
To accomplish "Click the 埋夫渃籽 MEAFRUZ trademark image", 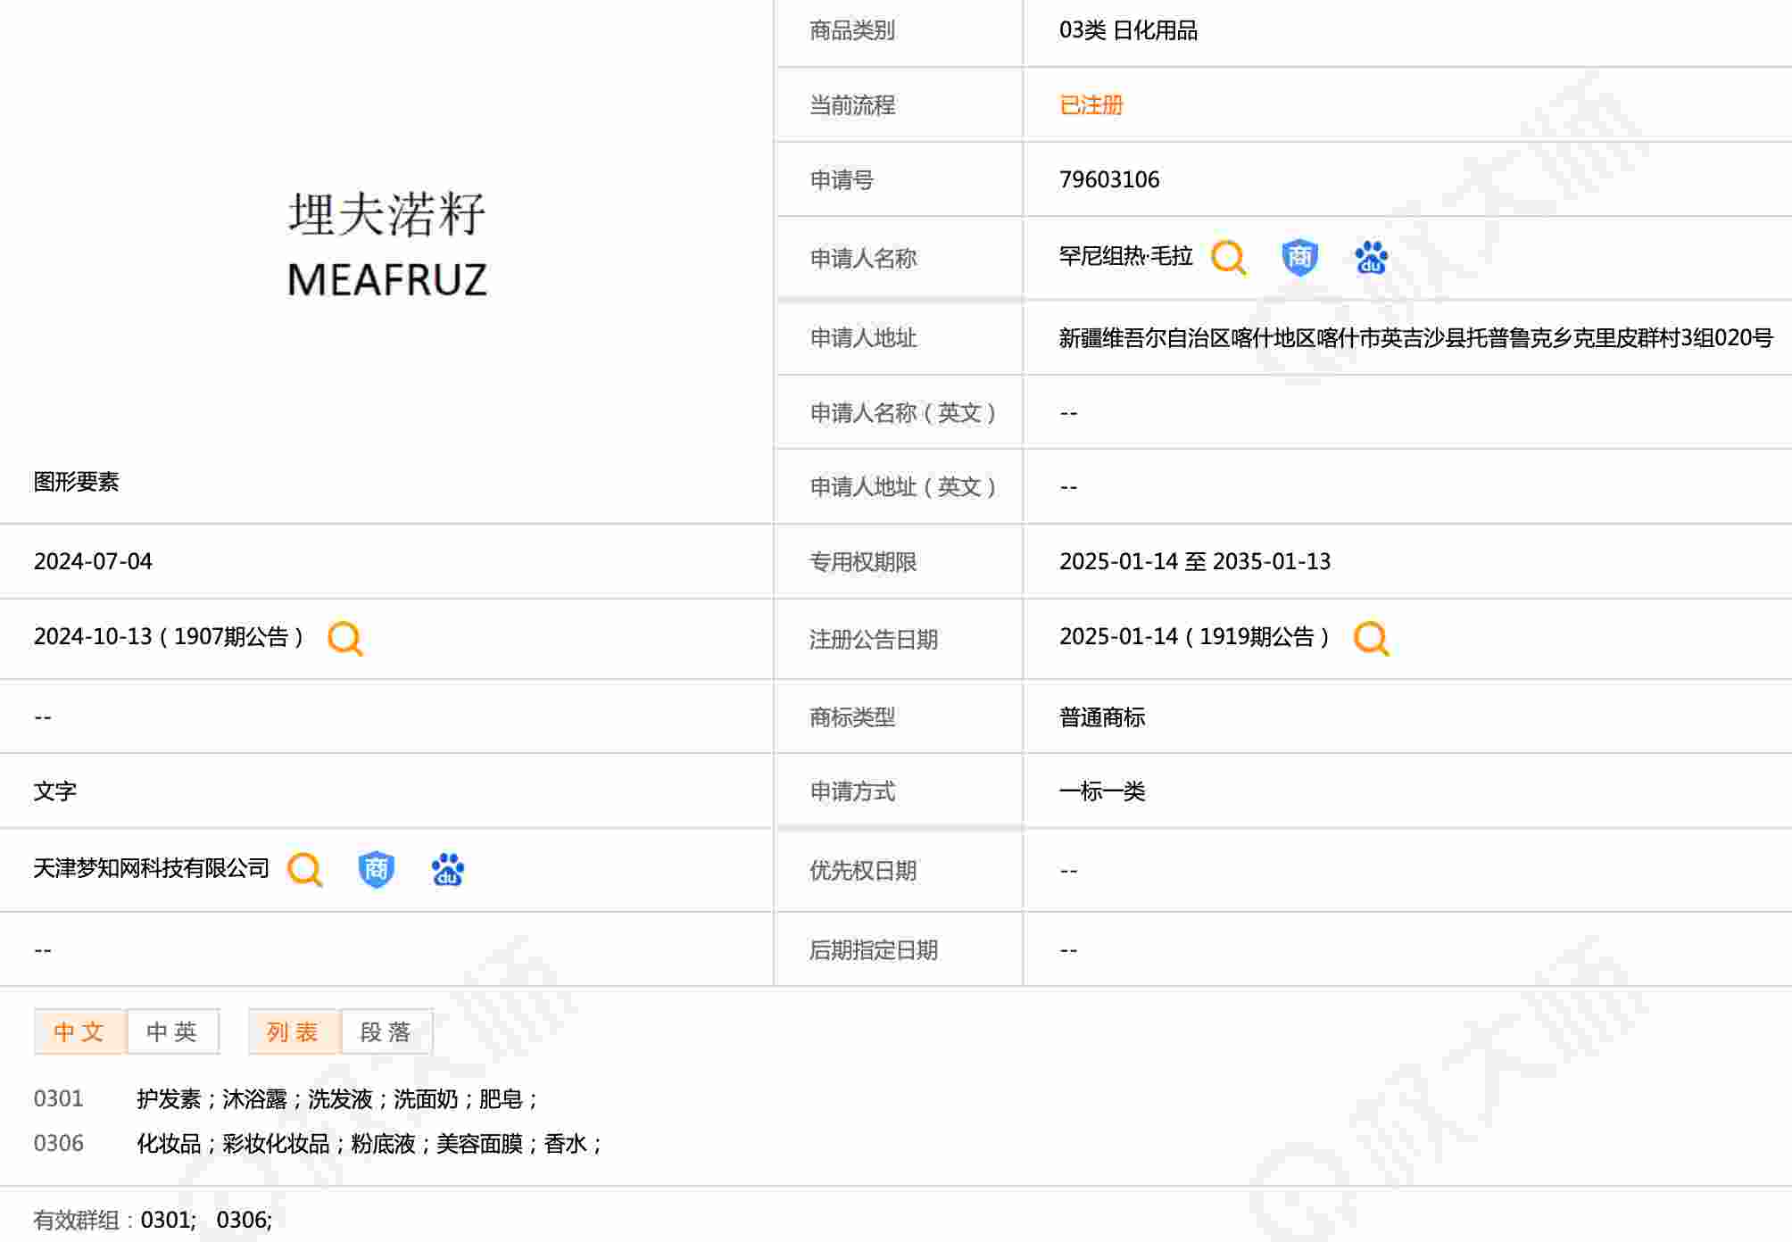I will [x=386, y=244].
